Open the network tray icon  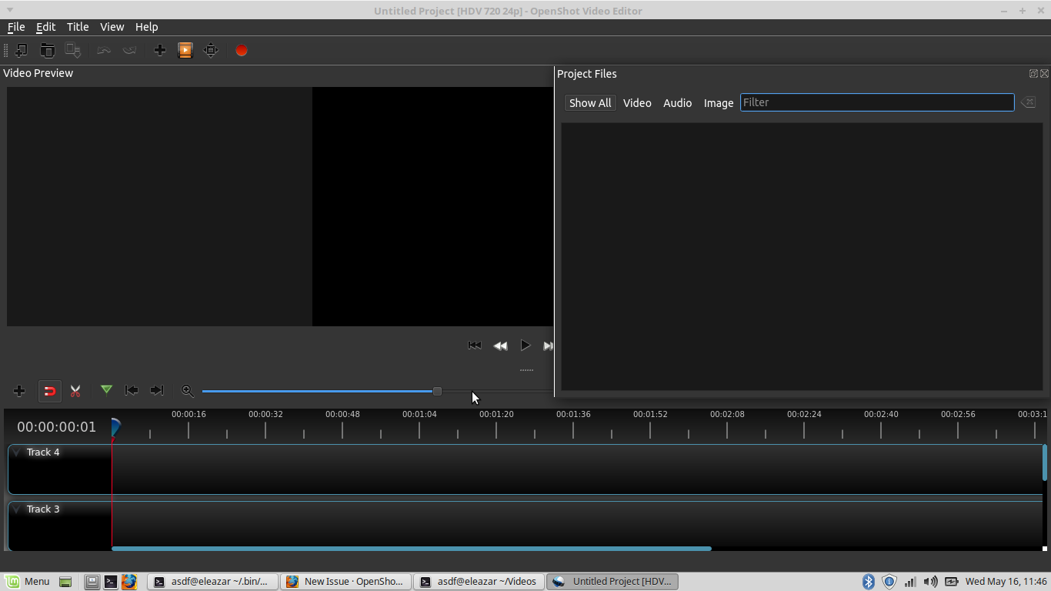click(909, 582)
